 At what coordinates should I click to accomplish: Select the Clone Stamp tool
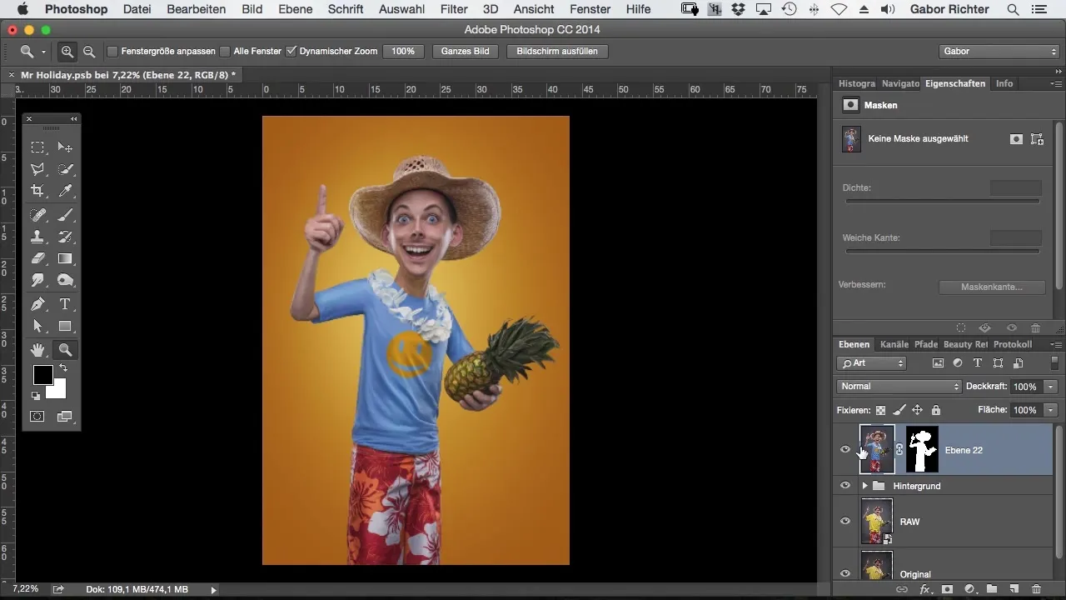tap(37, 237)
